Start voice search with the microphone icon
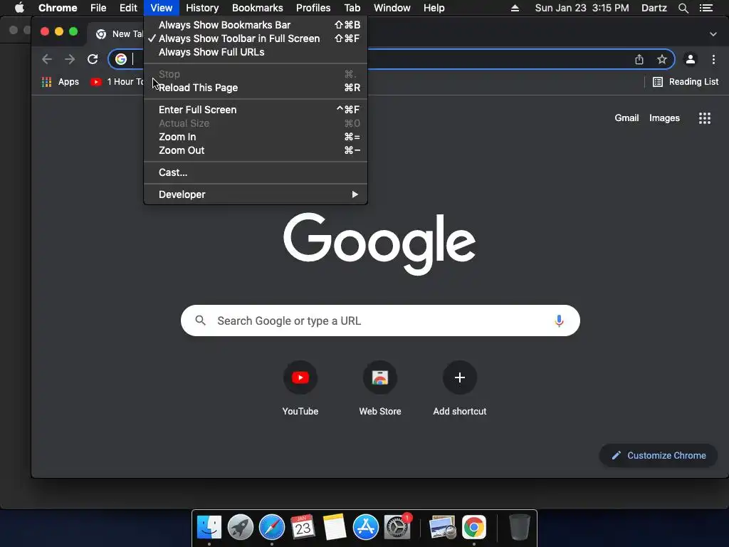The image size is (729, 547). point(559,321)
